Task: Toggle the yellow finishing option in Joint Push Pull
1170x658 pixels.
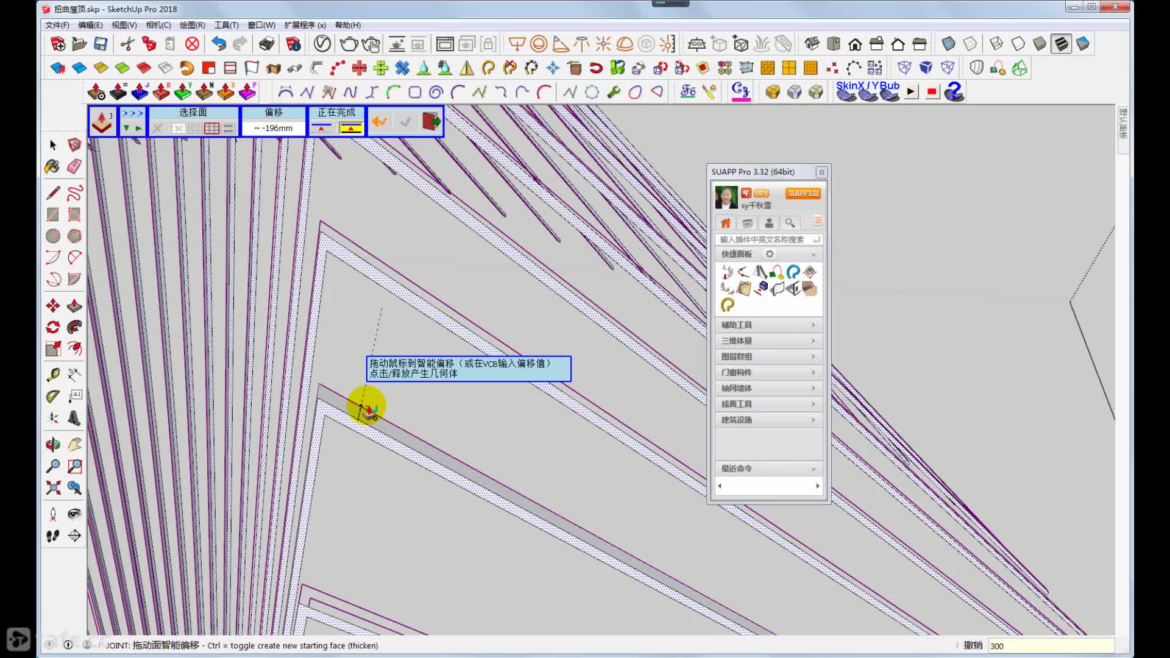Action: tap(351, 128)
